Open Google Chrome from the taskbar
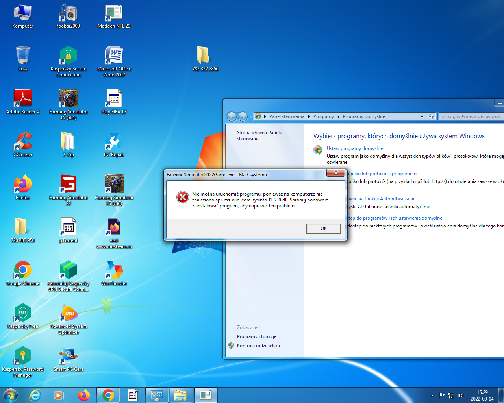 coord(108,395)
